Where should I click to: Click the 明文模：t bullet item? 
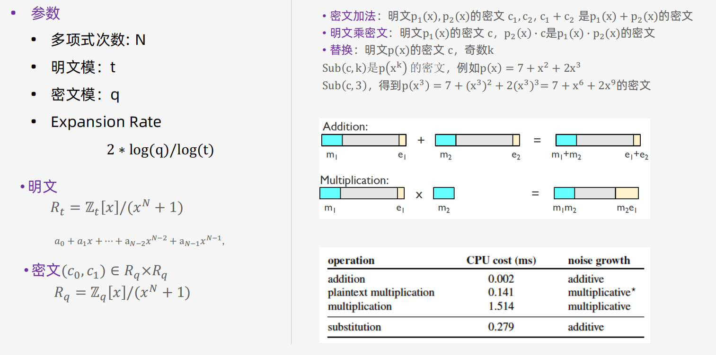[83, 68]
